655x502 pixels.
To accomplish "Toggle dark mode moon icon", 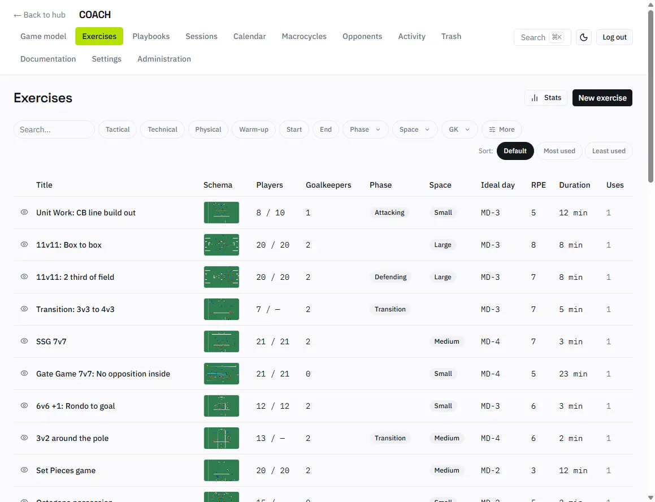I will [x=584, y=37].
